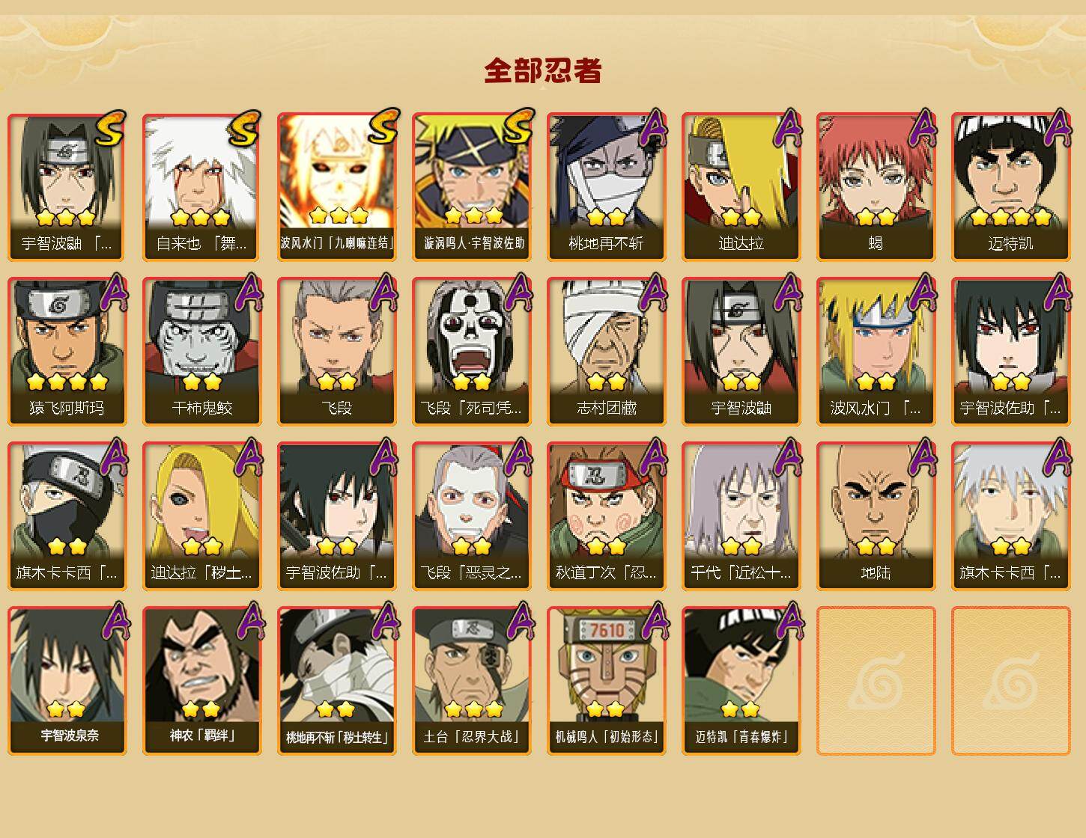Choose the 桃地再不斩 ninja portrait

[x=606, y=187]
